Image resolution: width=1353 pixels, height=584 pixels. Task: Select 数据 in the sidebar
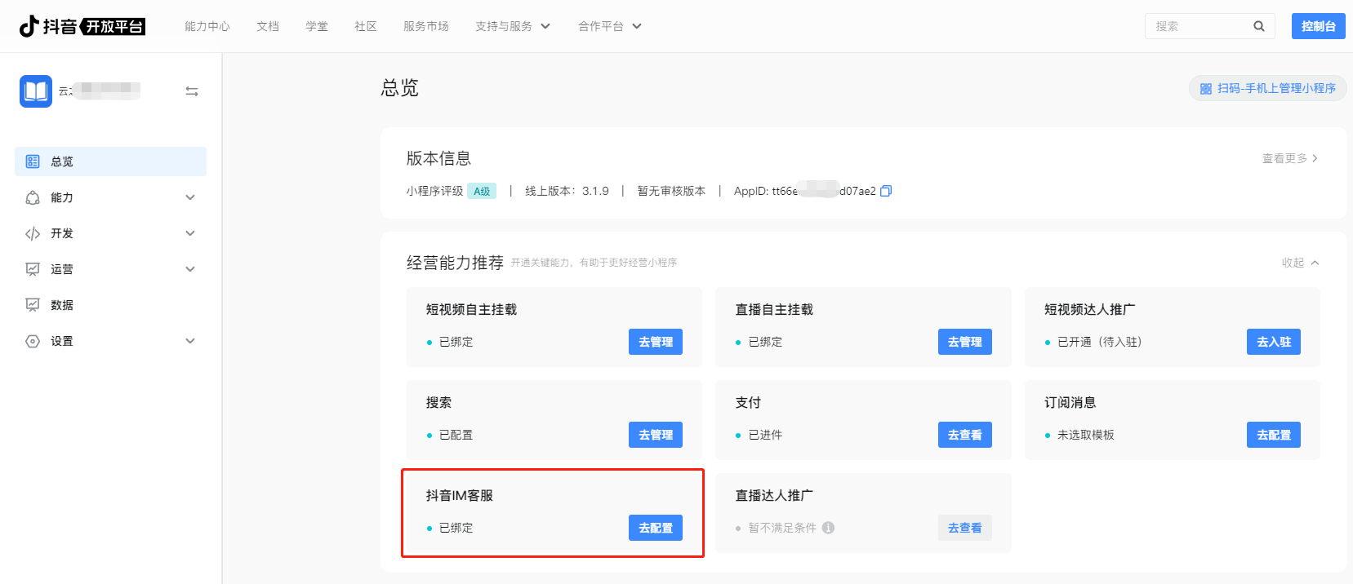pyautogui.click(x=110, y=305)
